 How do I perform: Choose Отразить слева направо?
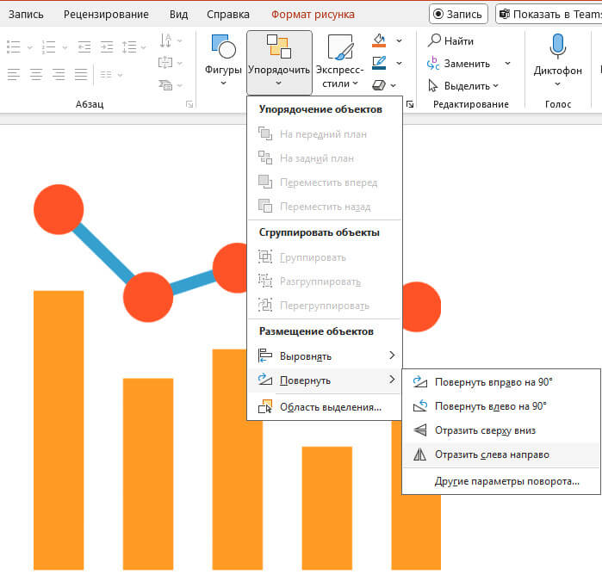pos(492,454)
